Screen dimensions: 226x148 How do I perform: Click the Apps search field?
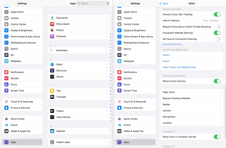click(94, 3)
